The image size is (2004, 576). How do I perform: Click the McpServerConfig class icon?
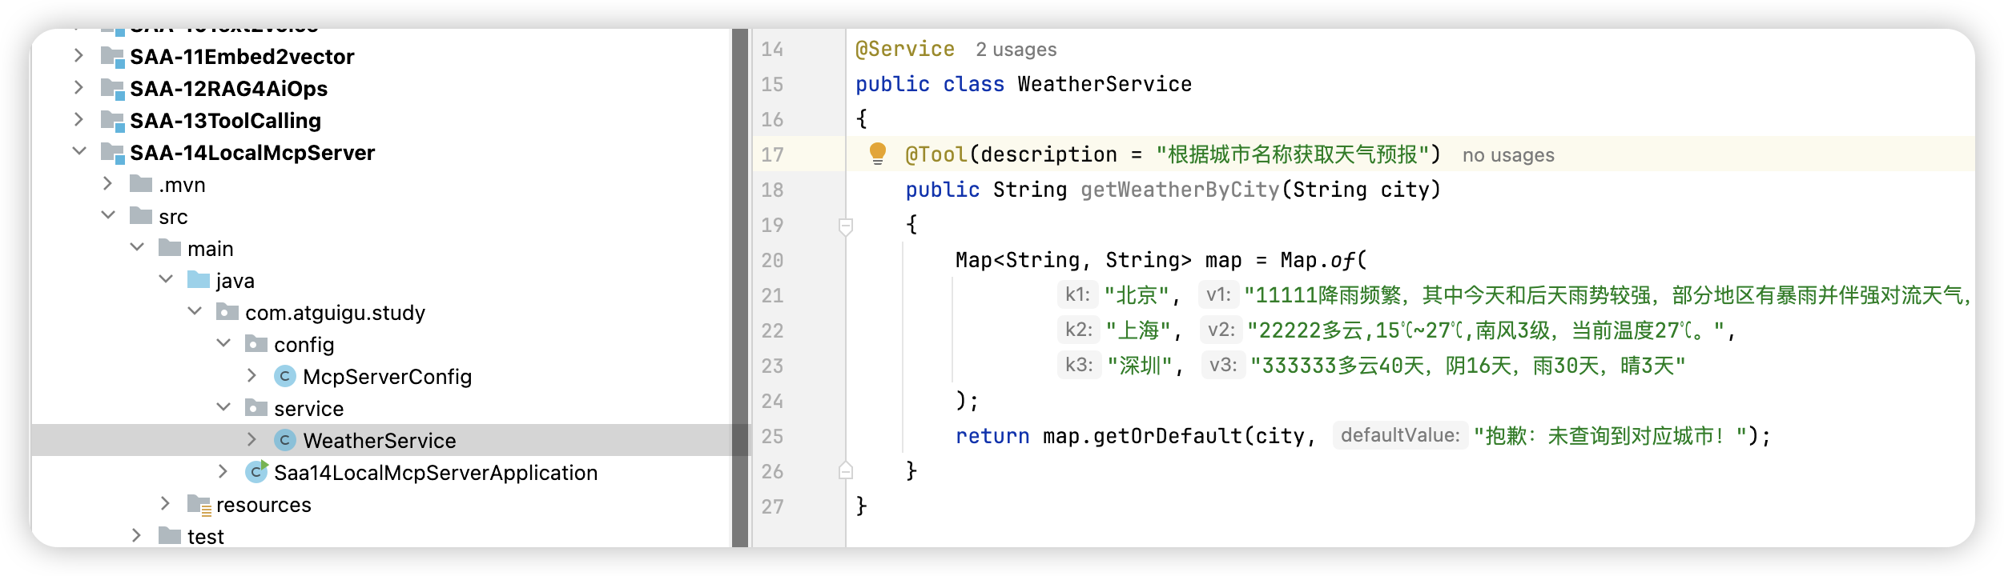[284, 376]
